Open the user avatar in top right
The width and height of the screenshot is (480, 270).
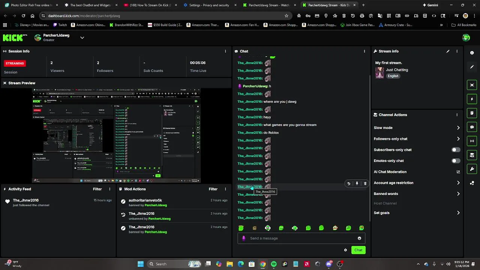pyautogui.click(x=466, y=37)
